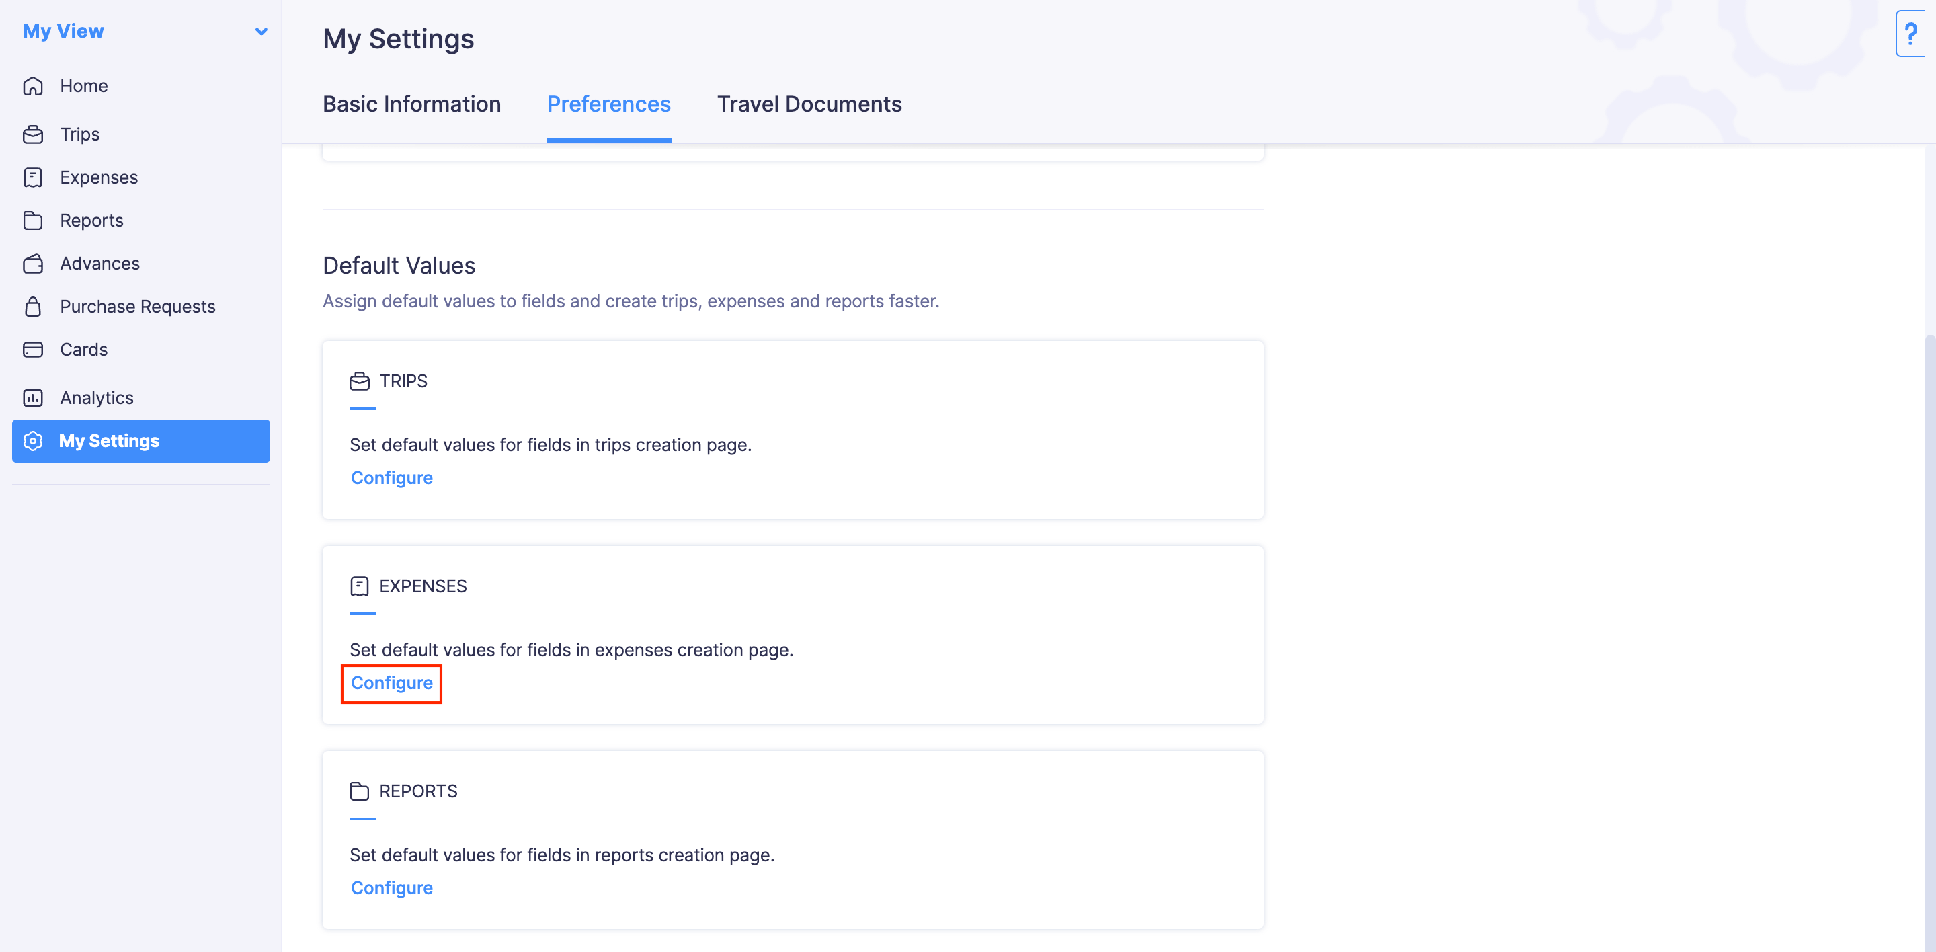Configure default values for expenses
Screen dimensions: 1936x952
pyautogui.click(x=391, y=683)
